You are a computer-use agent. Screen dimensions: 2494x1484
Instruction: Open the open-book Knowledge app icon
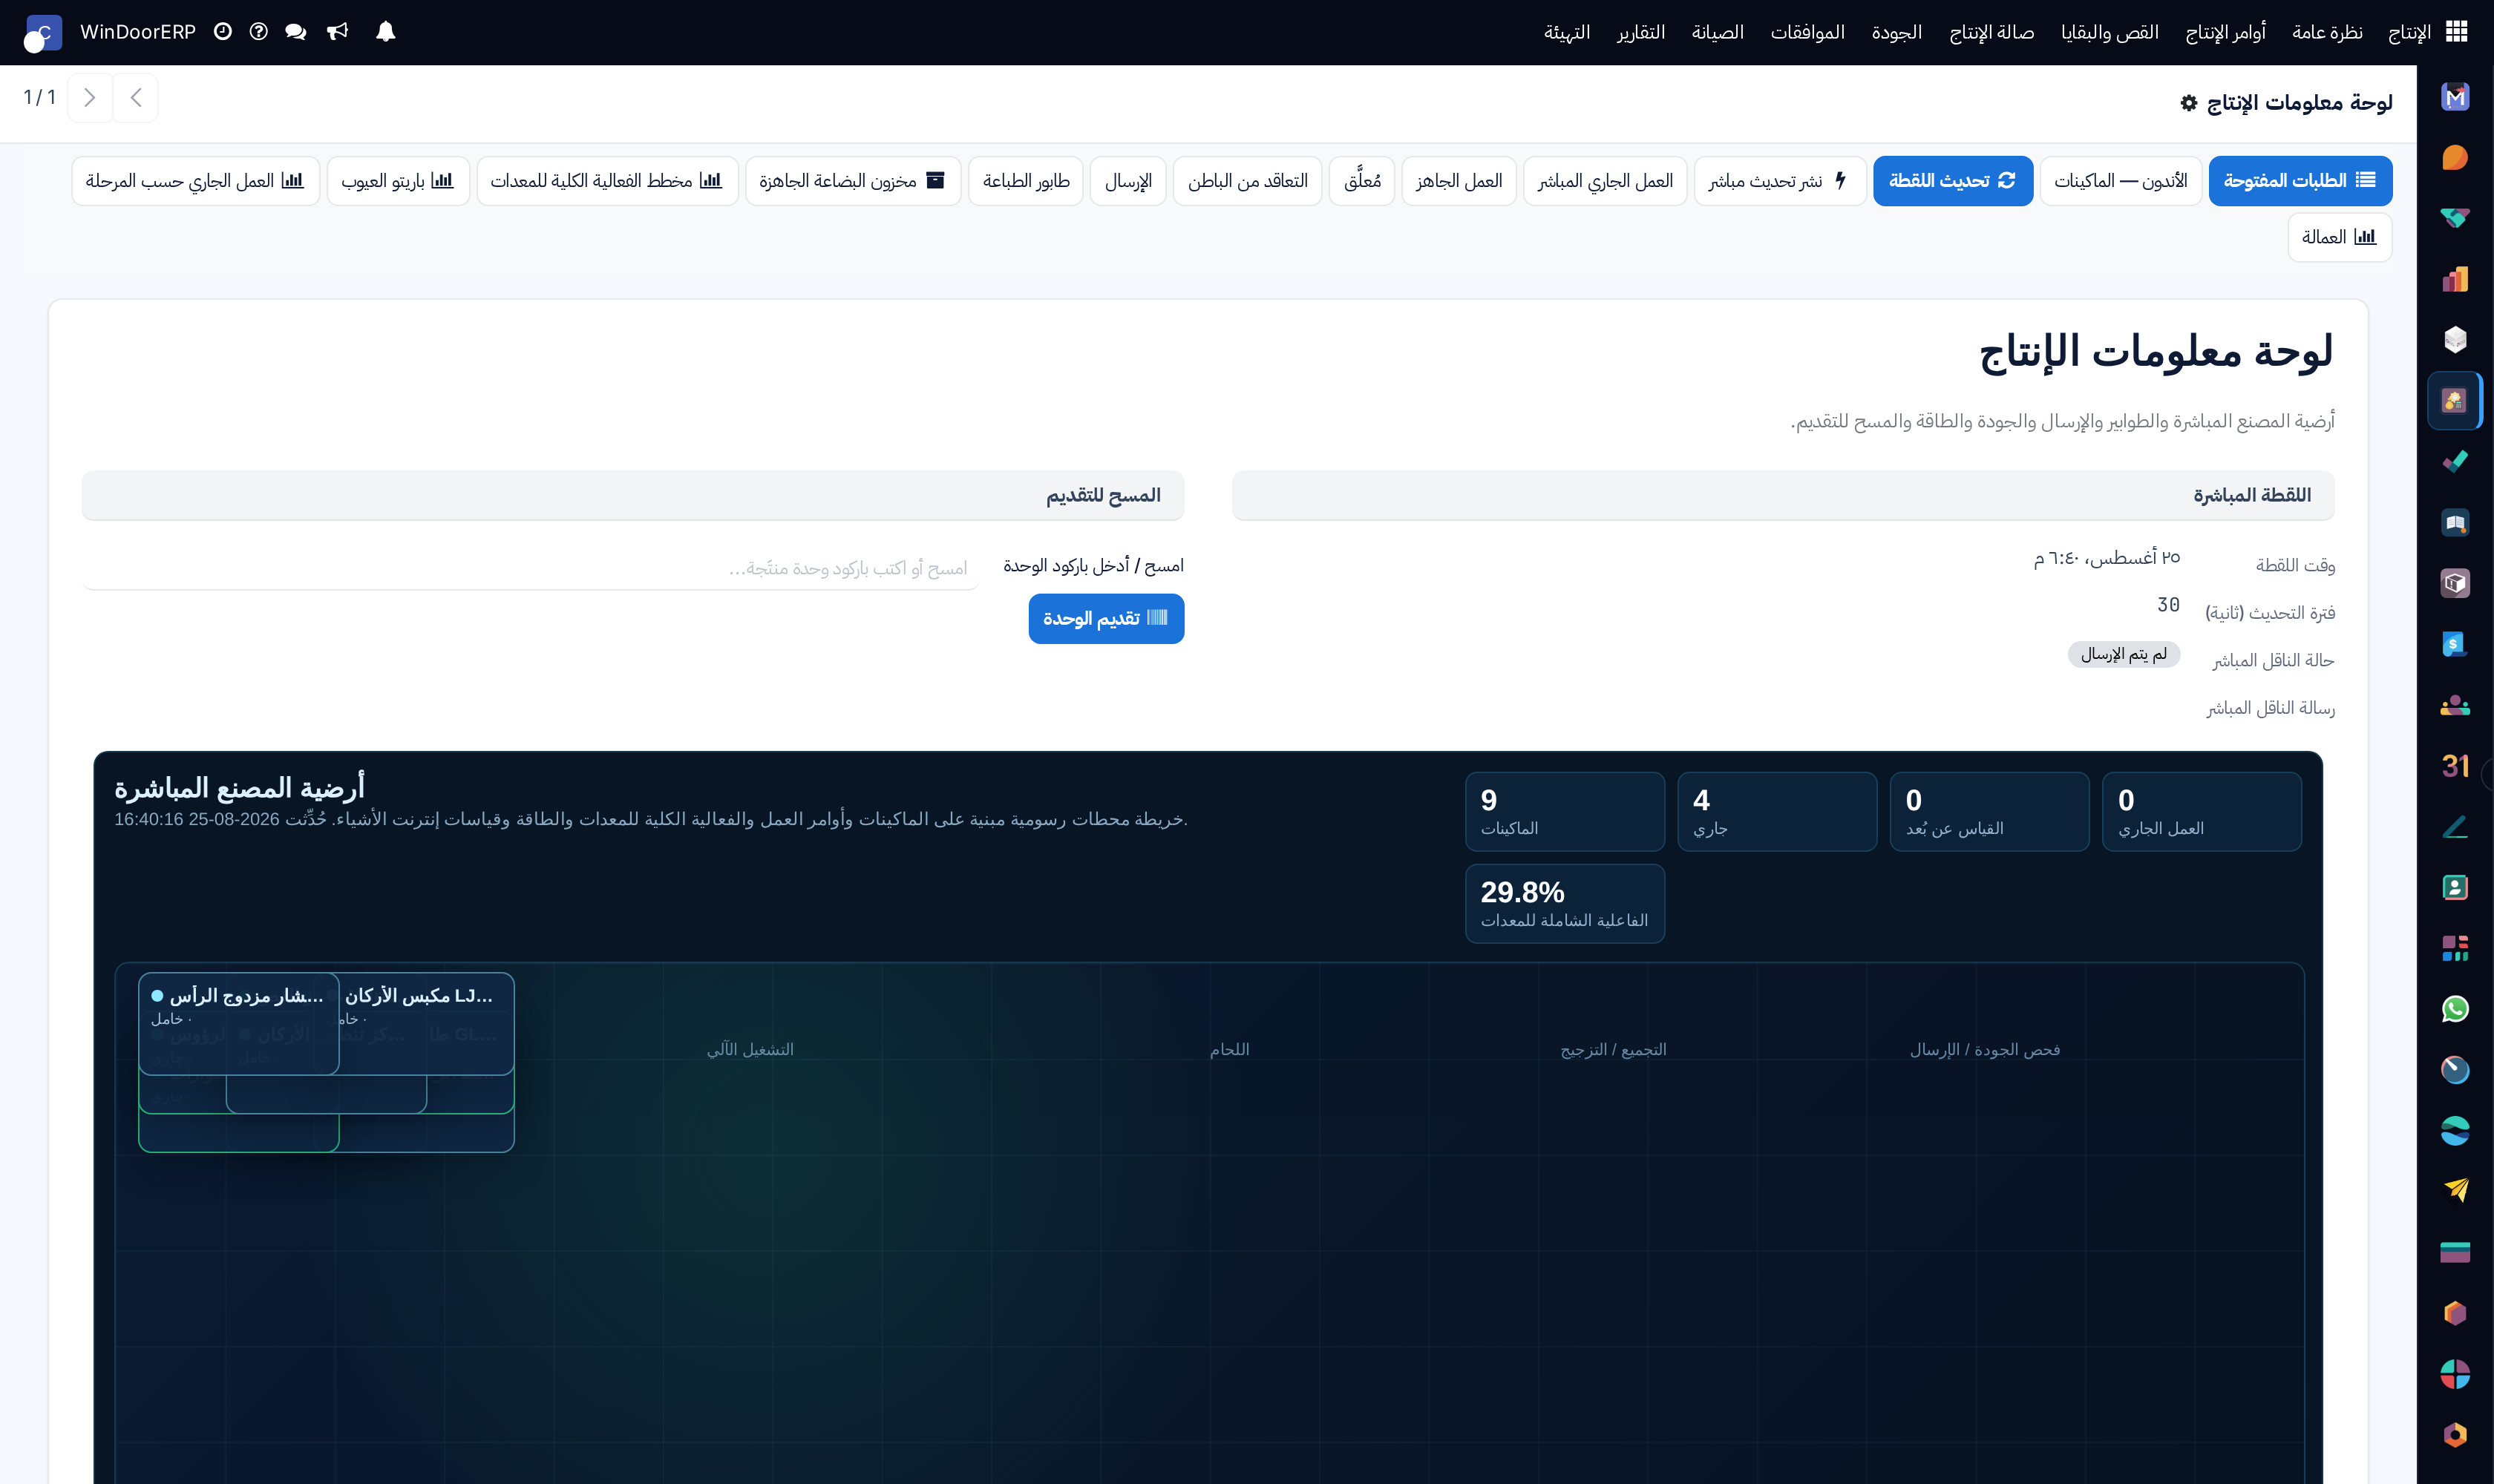pos(2454,523)
